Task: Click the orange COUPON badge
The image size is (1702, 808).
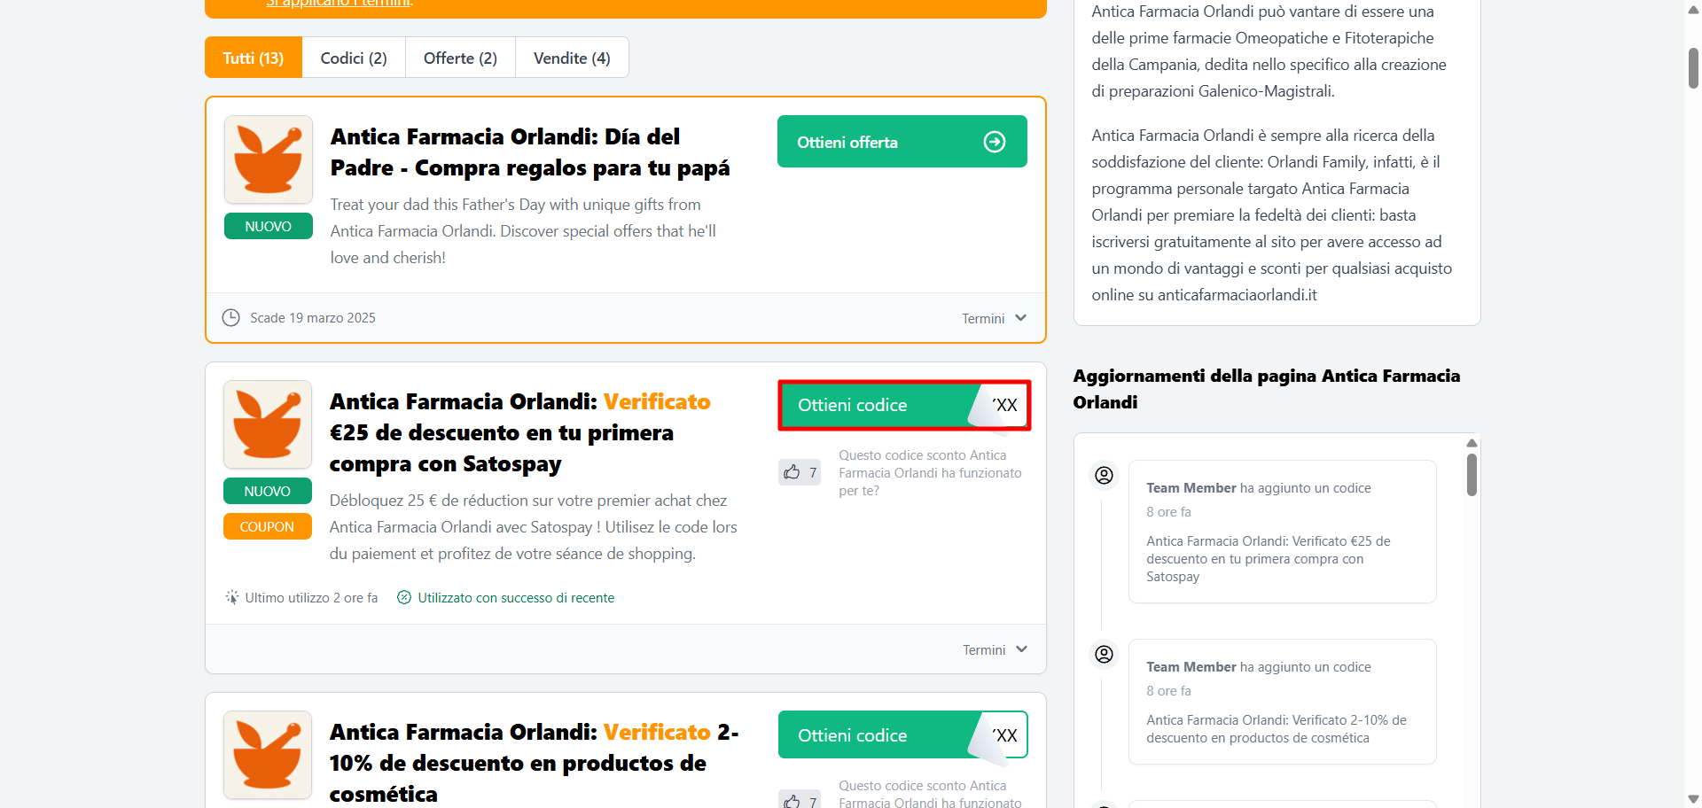Action: [x=268, y=526]
